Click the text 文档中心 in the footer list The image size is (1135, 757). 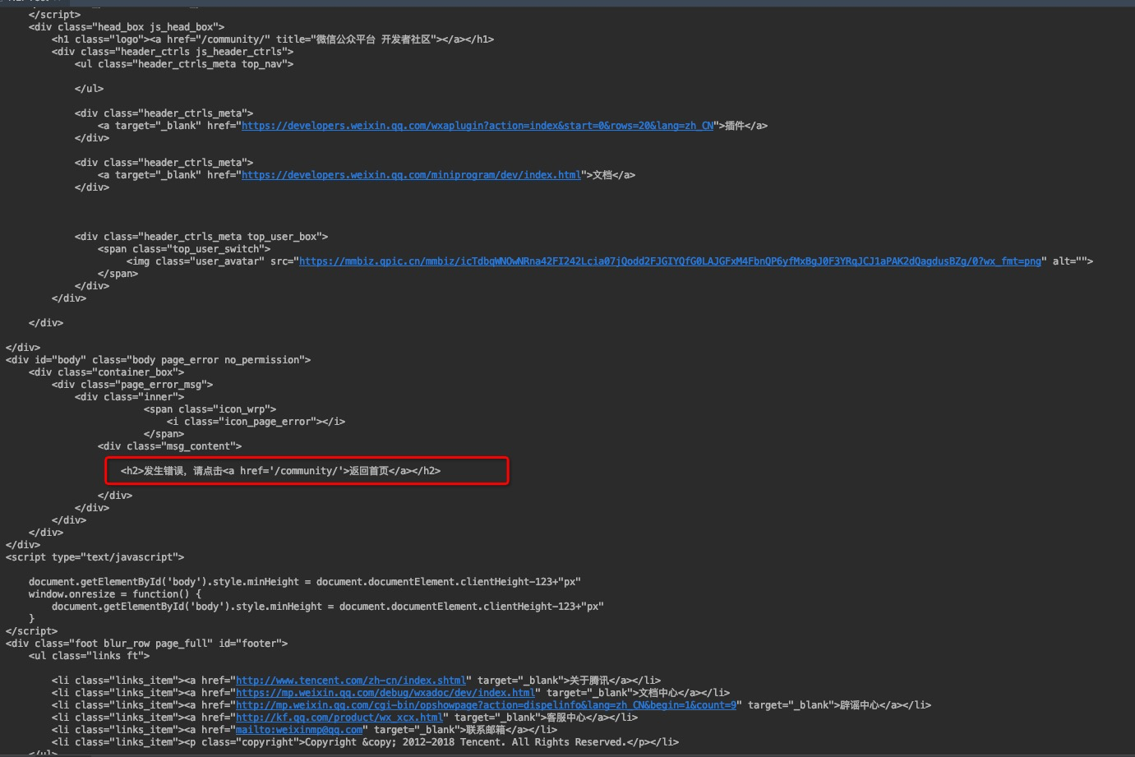coord(658,693)
